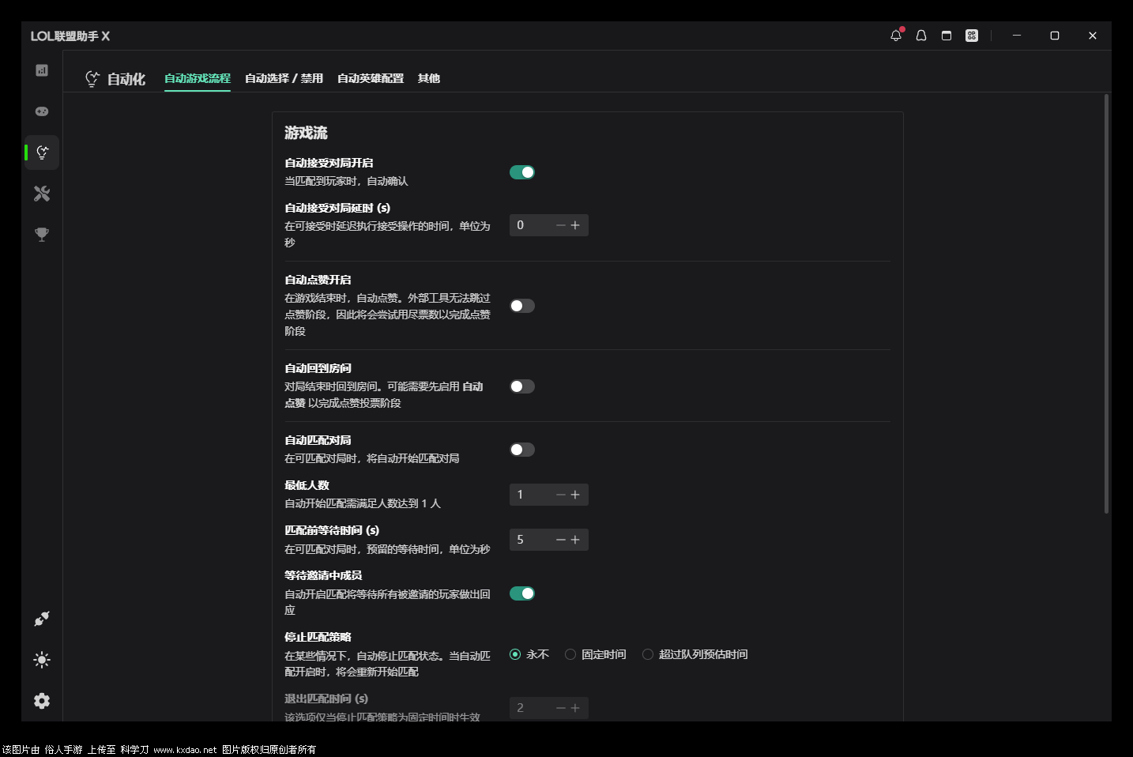Open the trophy sidebar icon
The height and width of the screenshot is (757, 1133).
point(42,235)
